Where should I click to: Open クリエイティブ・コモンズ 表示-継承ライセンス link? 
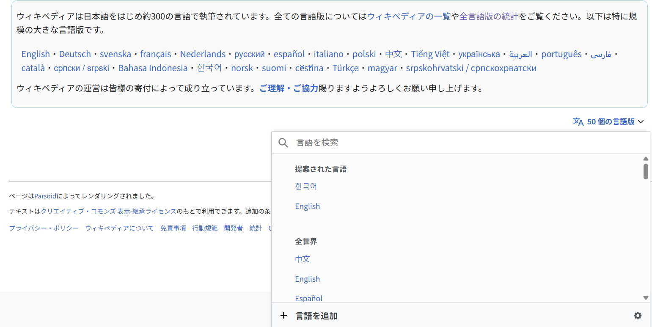pos(109,211)
